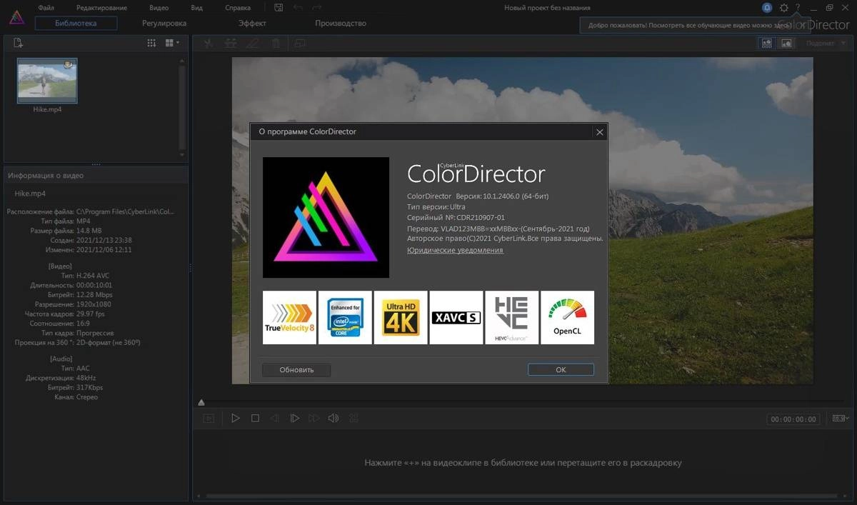Click the ColorDirector triangle logo image in dialog
The height and width of the screenshot is (505, 857).
click(326, 217)
